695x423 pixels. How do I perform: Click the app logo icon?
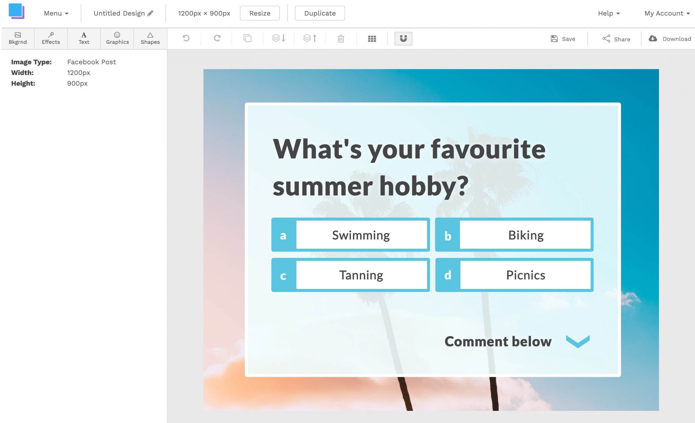click(x=16, y=11)
